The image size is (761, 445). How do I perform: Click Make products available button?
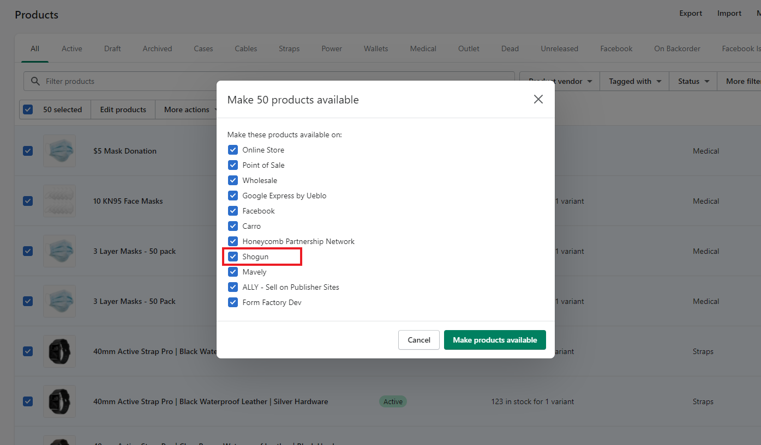(x=495, y=340)
